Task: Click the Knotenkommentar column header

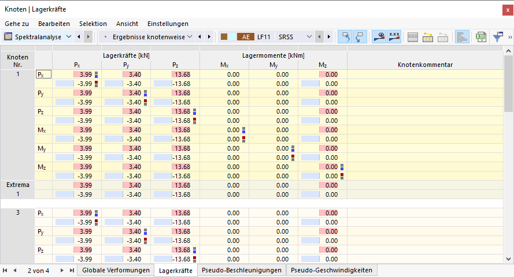Action: click(x=425, y=65)
